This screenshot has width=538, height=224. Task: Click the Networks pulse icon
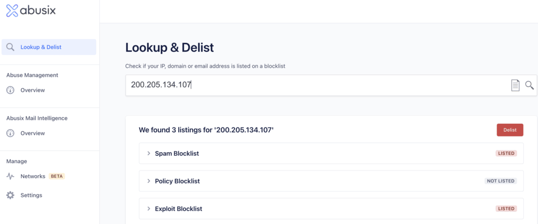point(11,176)
